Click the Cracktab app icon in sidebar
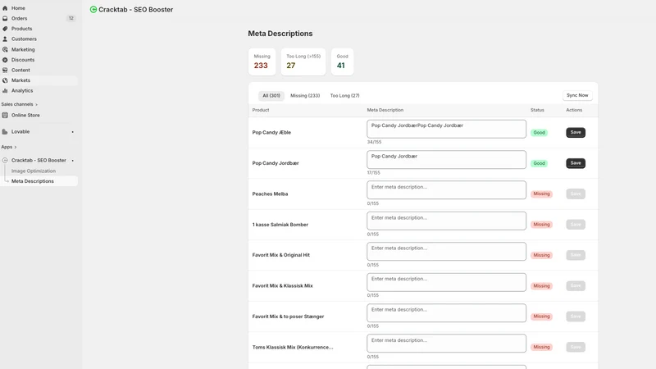The height and width of the screenshot is (369, 656). (5, 160)
